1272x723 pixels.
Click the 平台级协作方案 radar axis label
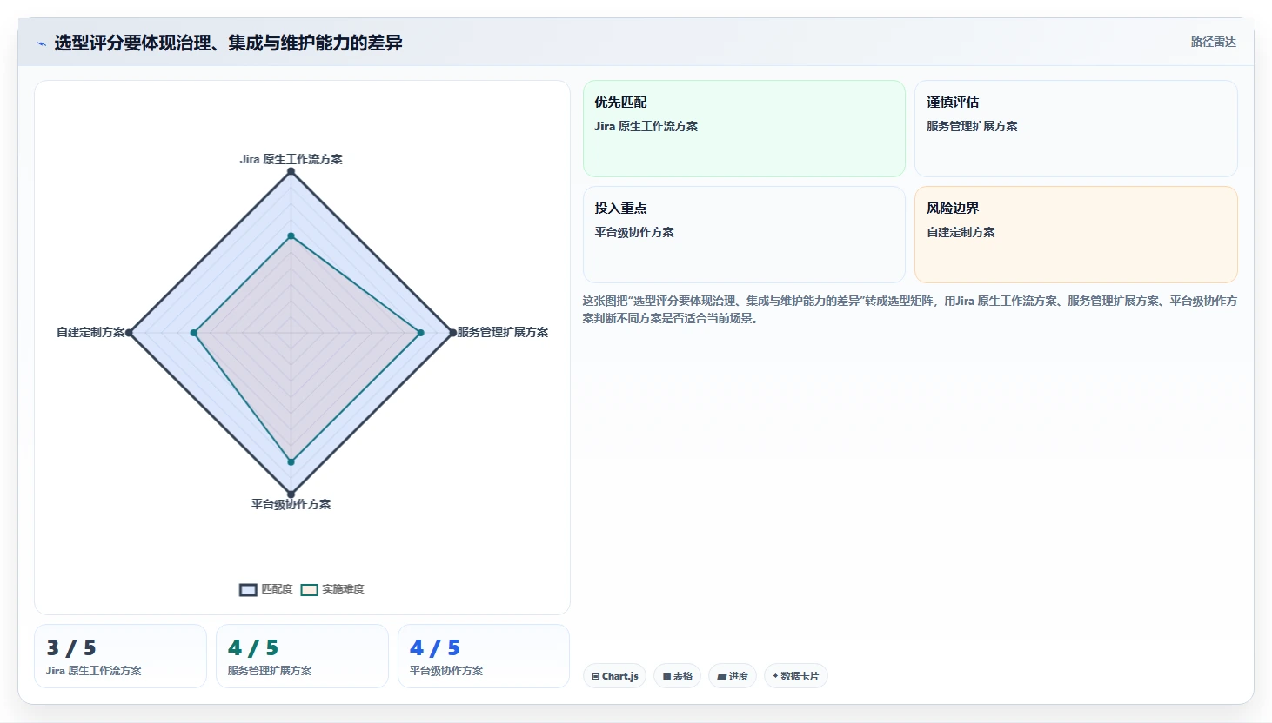click(x=291, y=504)
